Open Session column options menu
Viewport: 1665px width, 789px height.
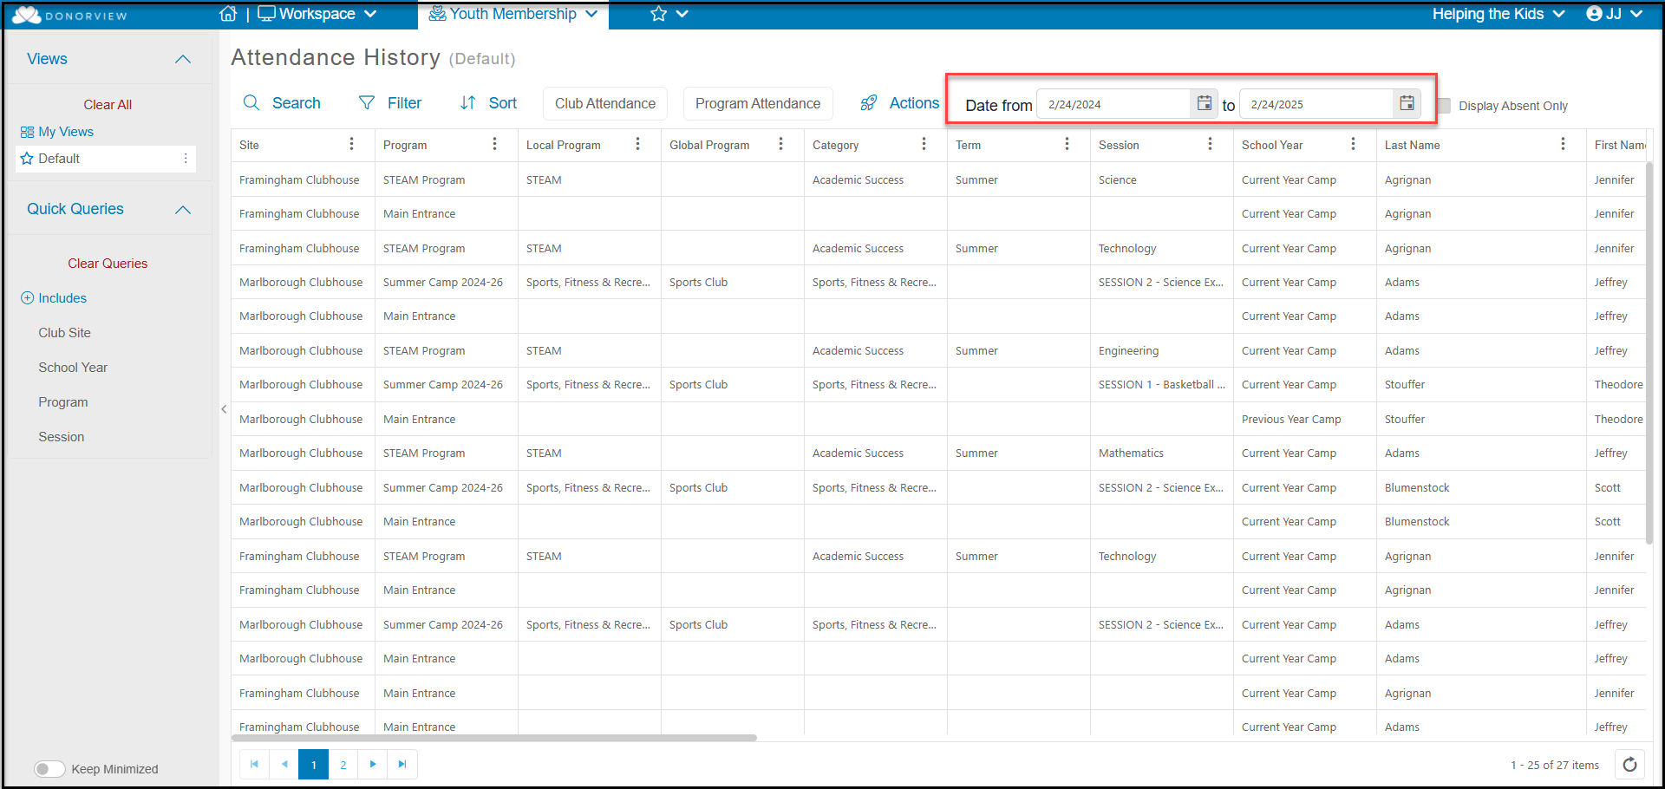click(1210, 144)
